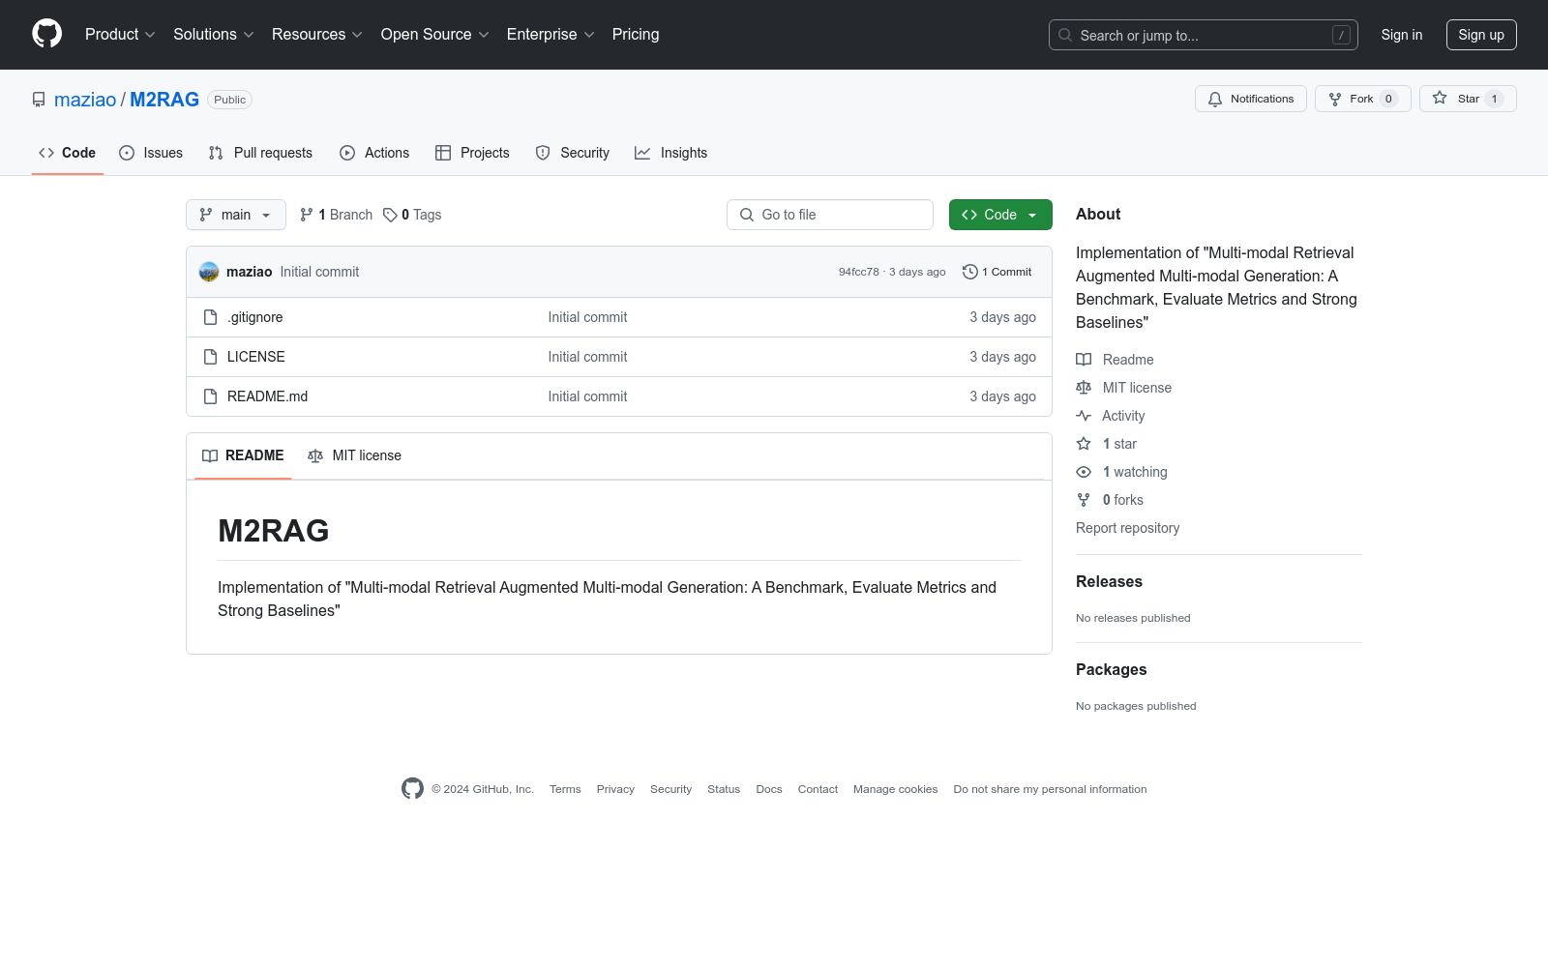This screenshot has height=967, width=1548.
Task: Click the Privacy footer link
Action: tap(615, 789)
